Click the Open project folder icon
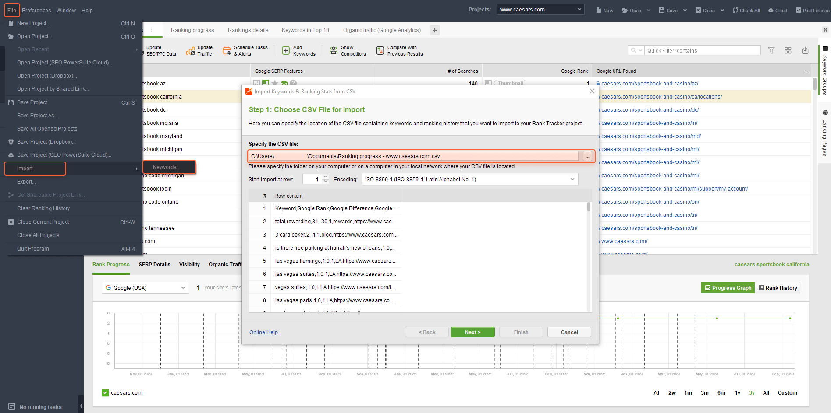 (x=625, y=10)
